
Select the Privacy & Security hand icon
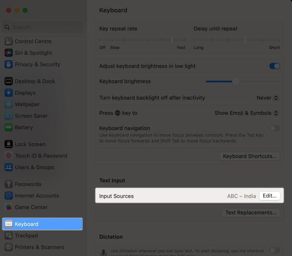click(x=9, y=64)
